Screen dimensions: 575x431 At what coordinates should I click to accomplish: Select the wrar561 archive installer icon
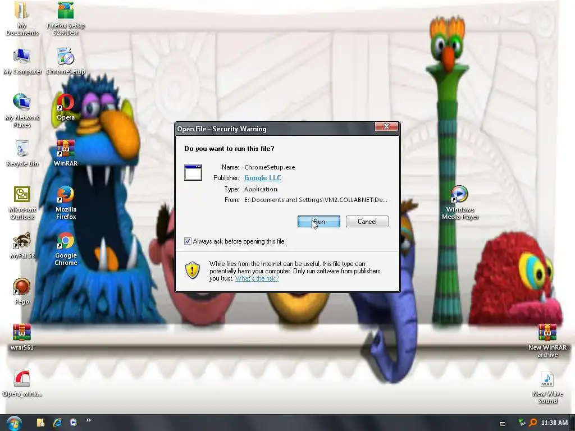(22, 337)
